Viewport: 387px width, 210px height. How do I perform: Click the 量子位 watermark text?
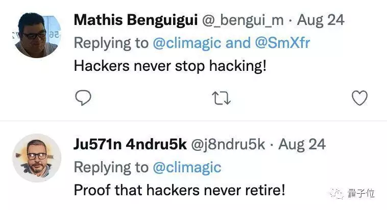tap(362, 194)
